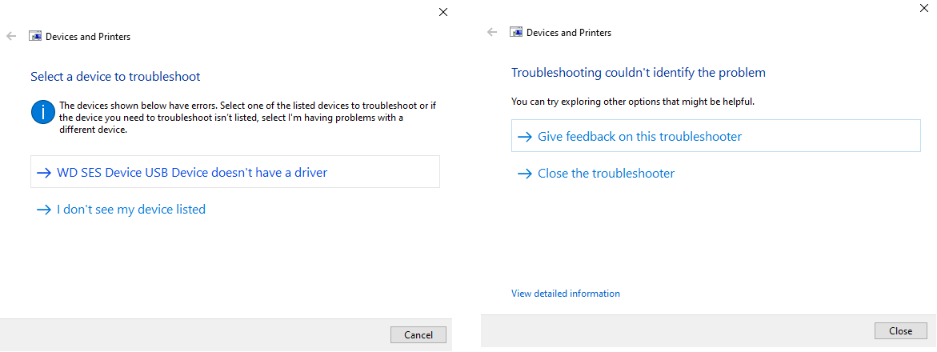Image resolution: width=937 pixels, height=352 pixels.
Task: Click the devices shown below have errors text
Action: [247, 117]
